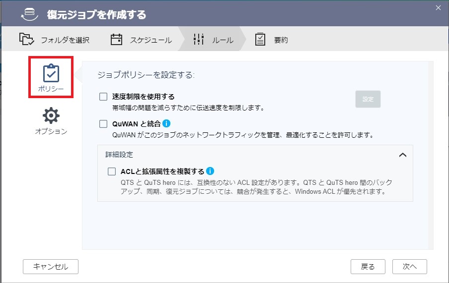Click the 次へ next button
The image size is (449, 283).
[410, 267]
